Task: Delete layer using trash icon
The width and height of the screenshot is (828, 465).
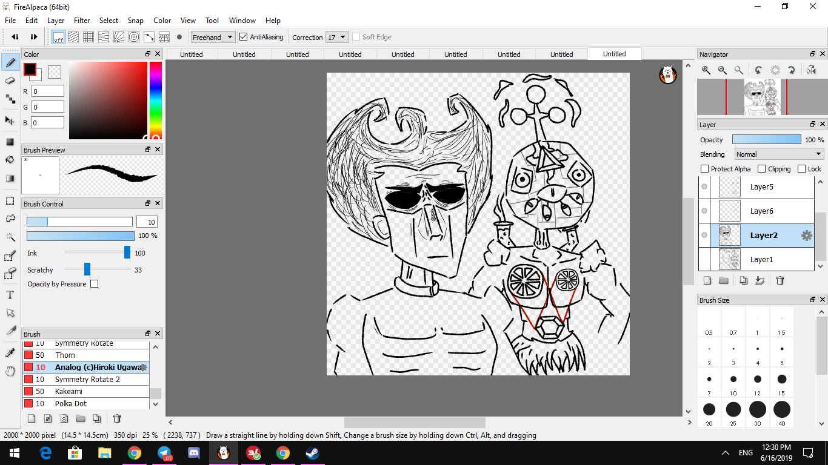Action: click(780, 280)
